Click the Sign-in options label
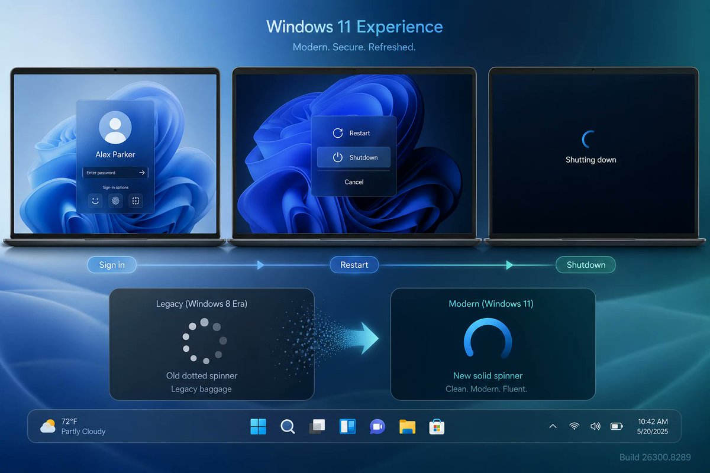The image size is (710, 473). (x=115, y=187)
